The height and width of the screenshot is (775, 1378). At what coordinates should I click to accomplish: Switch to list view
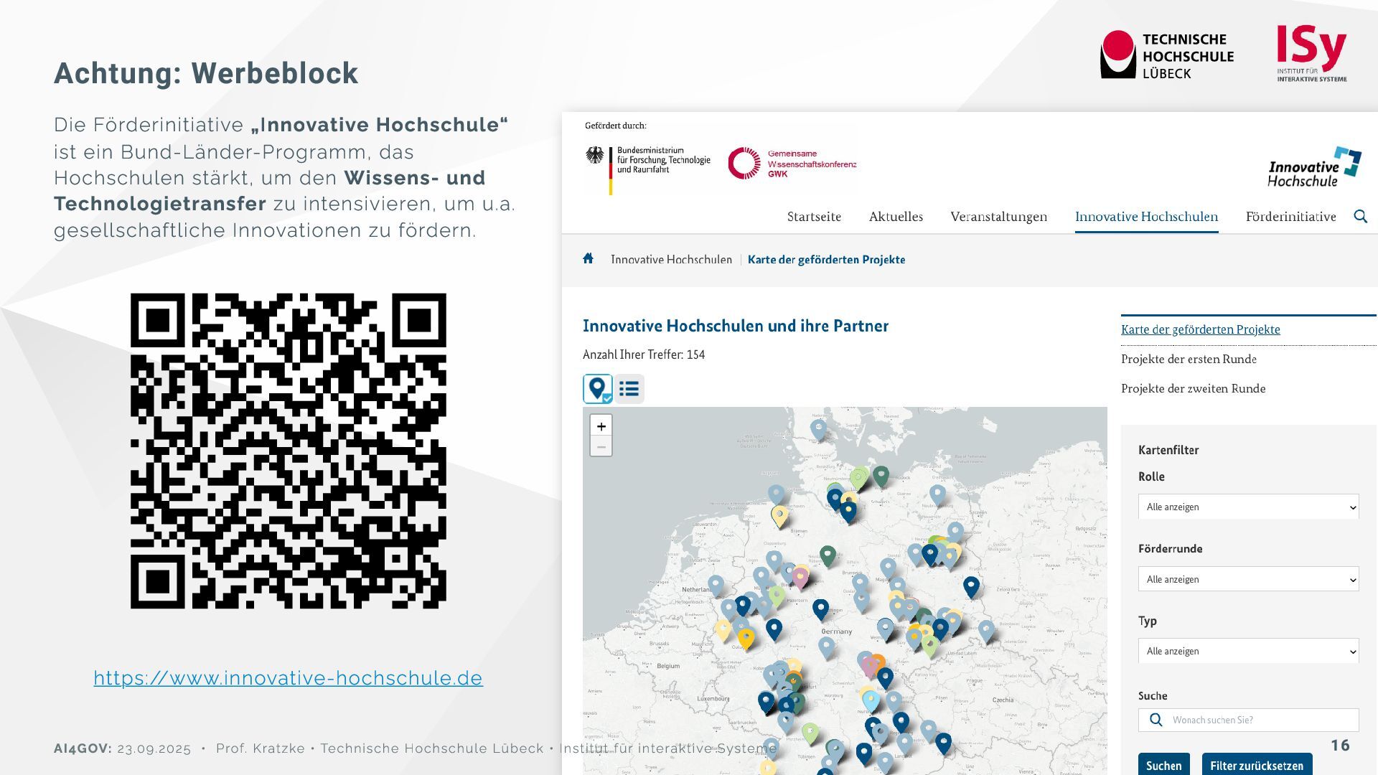click(x=629, y=389)
